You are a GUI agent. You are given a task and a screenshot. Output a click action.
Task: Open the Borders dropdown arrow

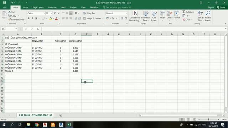pyautogui.click(x=46, y=18)
